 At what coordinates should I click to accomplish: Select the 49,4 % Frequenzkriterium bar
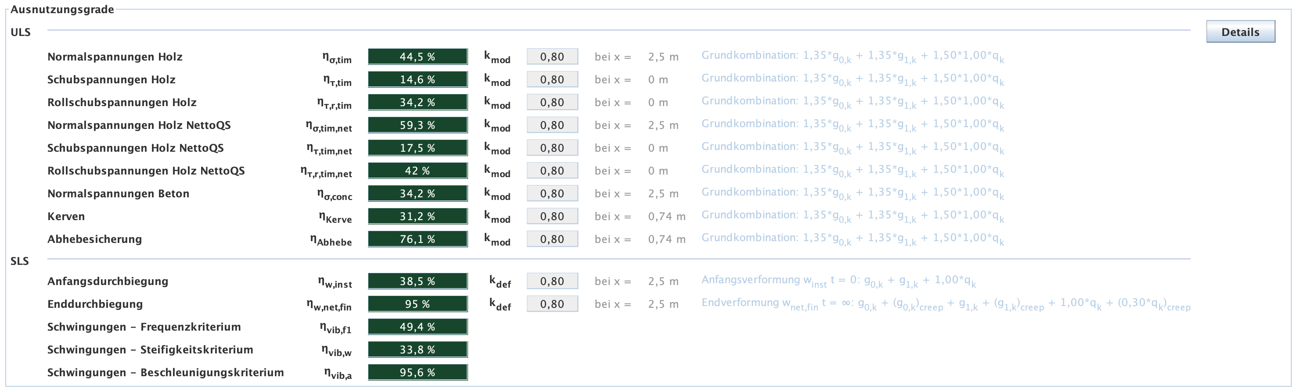(x=418, y=327)
